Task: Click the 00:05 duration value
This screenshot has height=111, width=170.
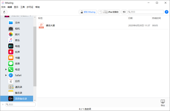Action: coord(155,26)
